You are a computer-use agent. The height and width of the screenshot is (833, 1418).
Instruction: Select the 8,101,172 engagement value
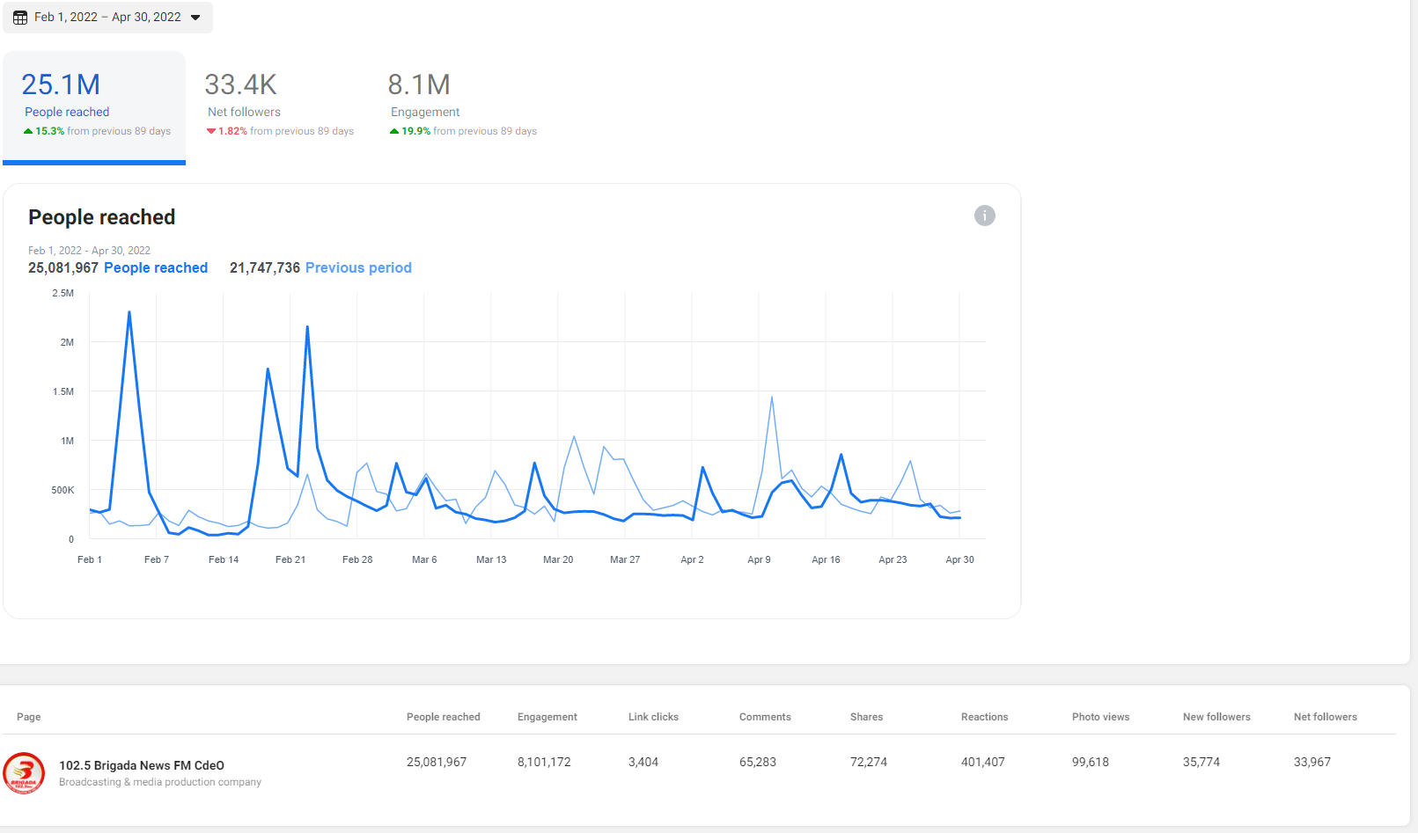point(544,762)
